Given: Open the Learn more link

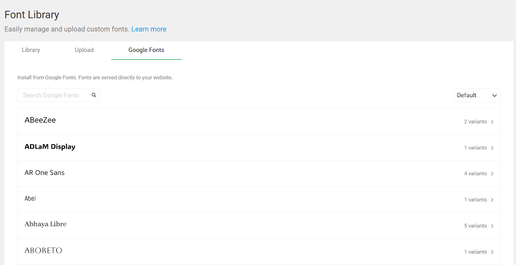Looking at the screenshot, I should coord(149,29).
